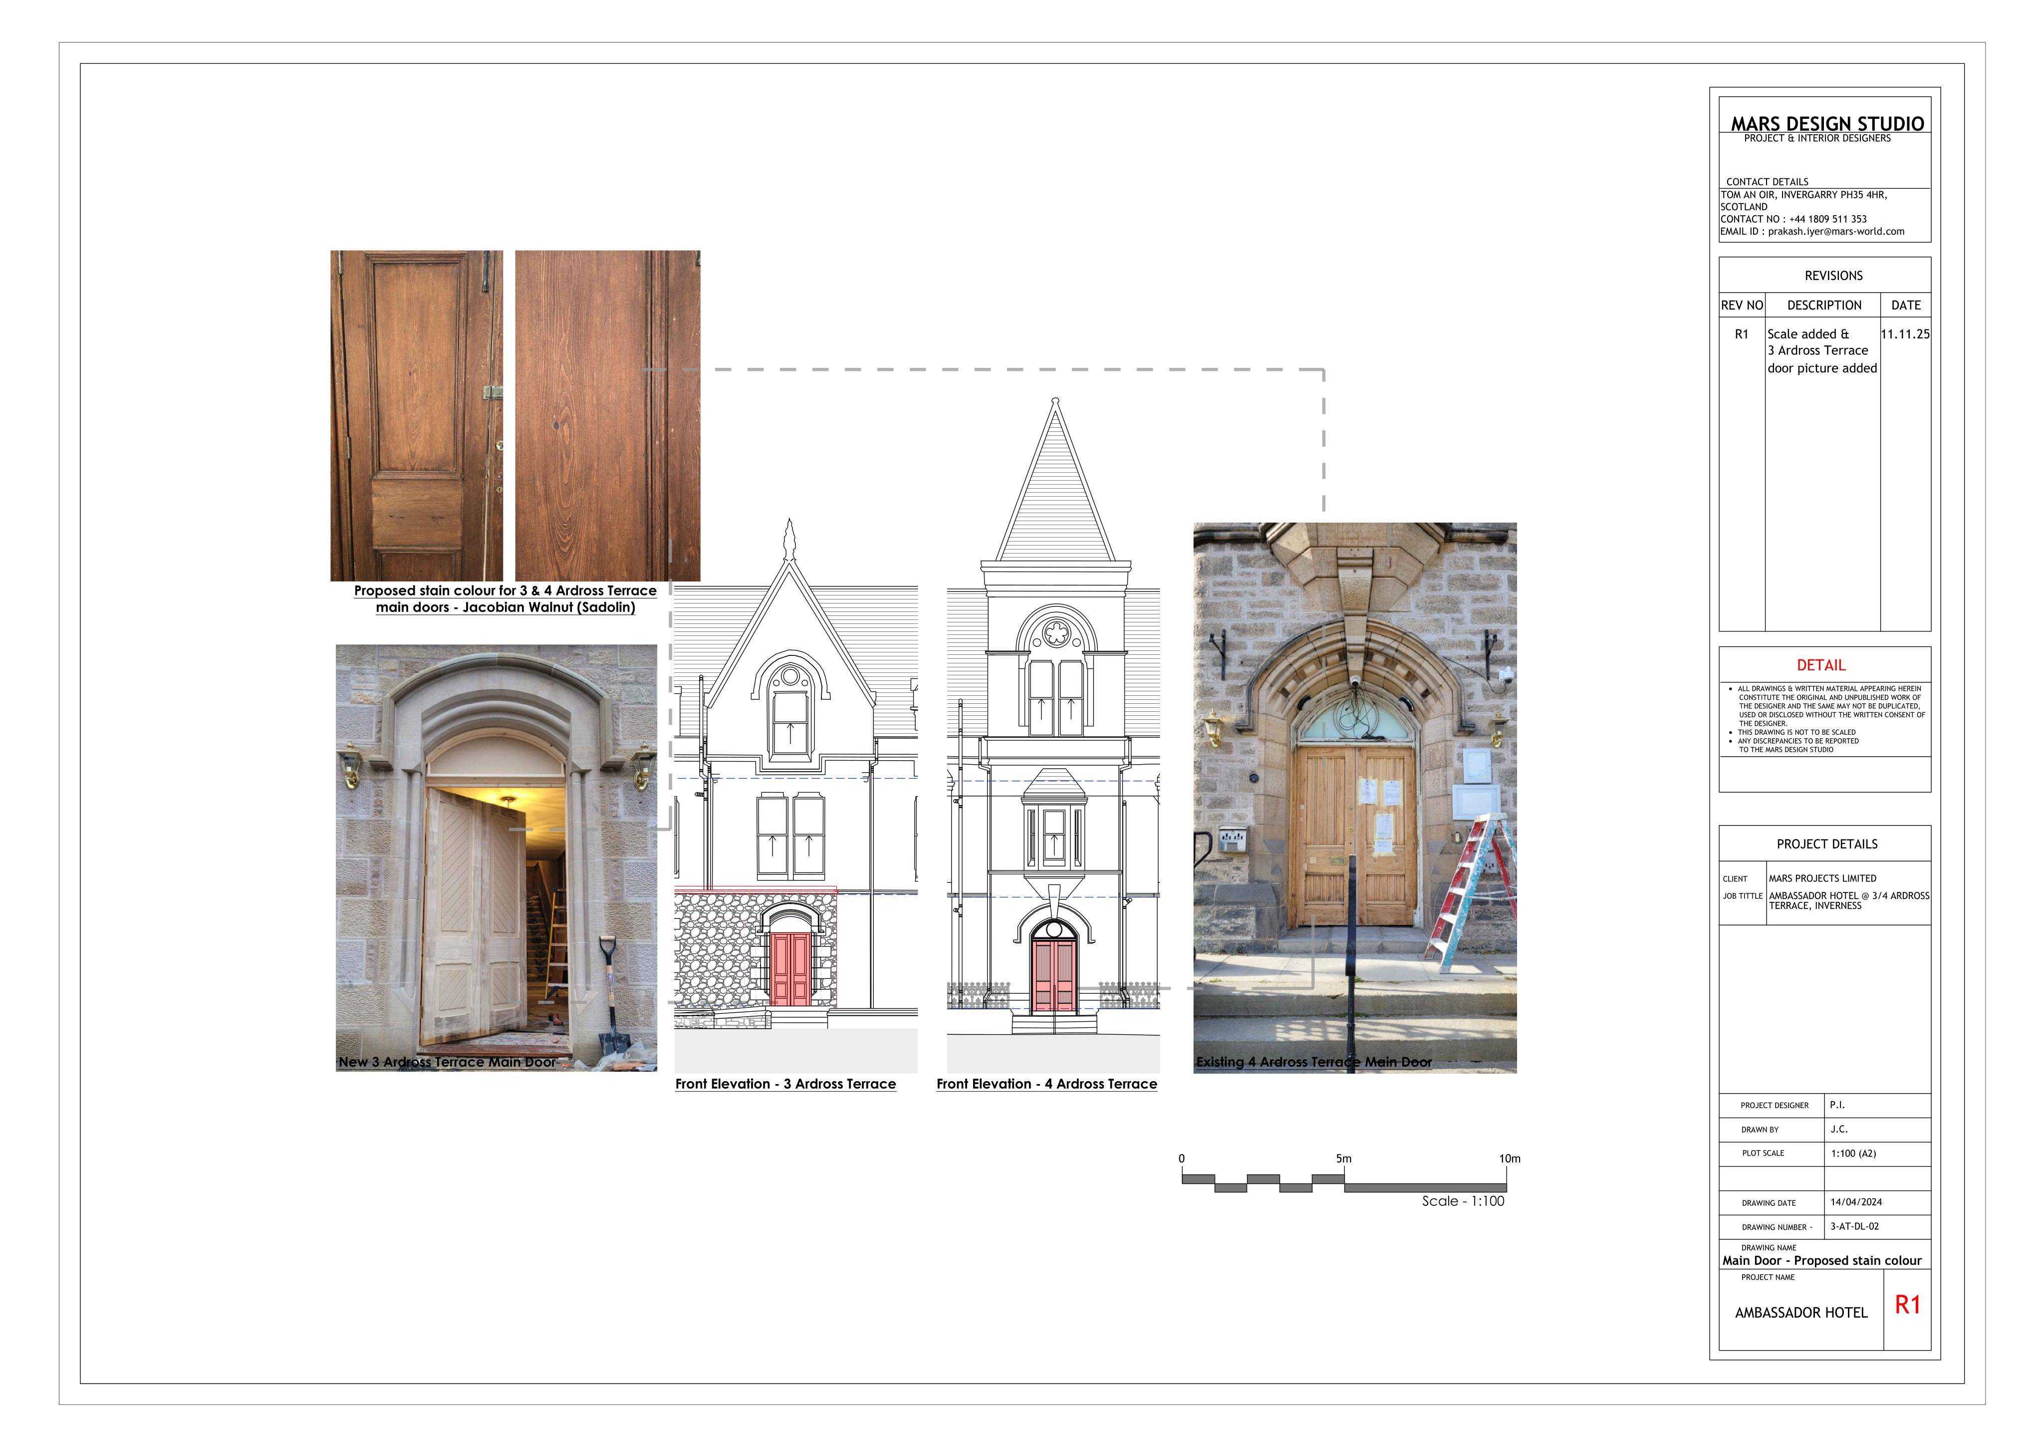The width and height of the screenshot is (2044, 1446).
Task: Select the JOB TITTLE Ambassador Hotel address text
Action: (1849, 900)
